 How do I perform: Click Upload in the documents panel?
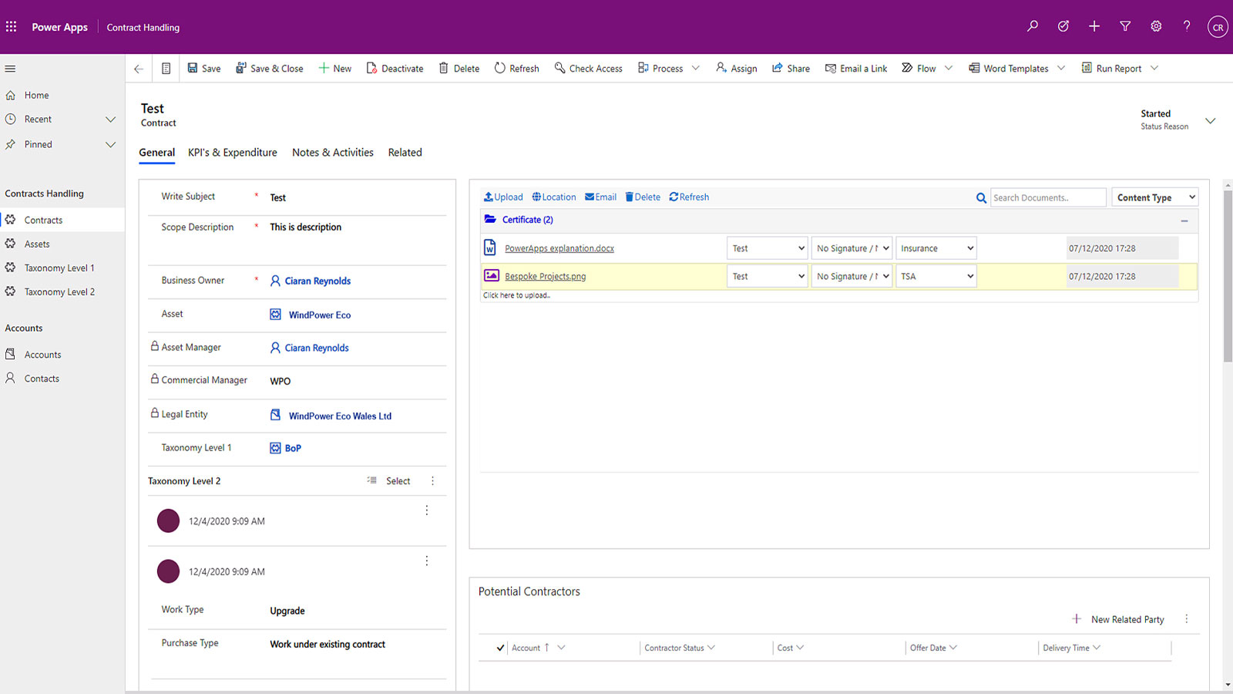click(x=503, y=197)
